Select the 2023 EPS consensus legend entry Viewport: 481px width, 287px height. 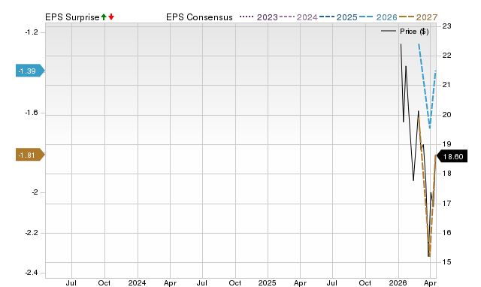coord(259,17)
